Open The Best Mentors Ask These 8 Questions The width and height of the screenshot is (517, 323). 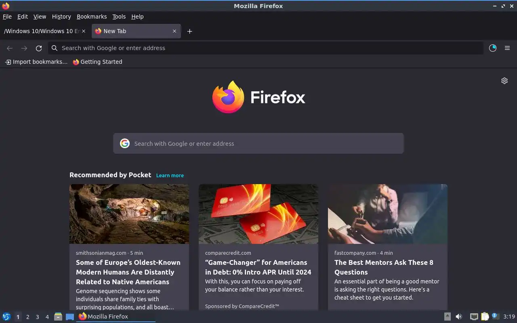384,267
